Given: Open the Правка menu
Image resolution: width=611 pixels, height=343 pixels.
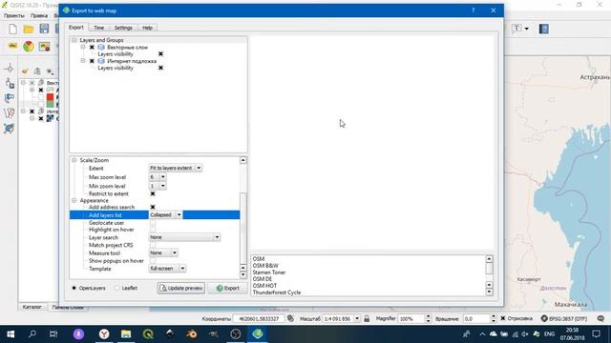Looking at the screenshot, I should click(x=39, y=15).
